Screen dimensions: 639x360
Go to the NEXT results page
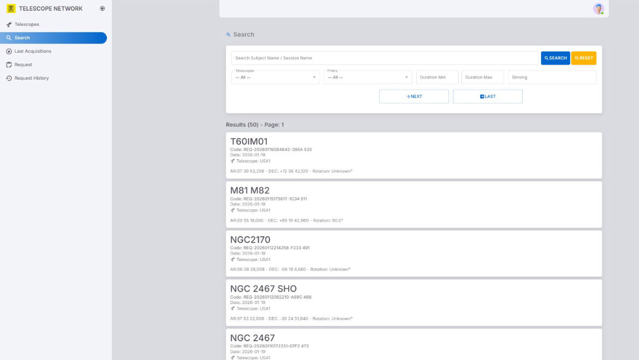coord(414,96)
